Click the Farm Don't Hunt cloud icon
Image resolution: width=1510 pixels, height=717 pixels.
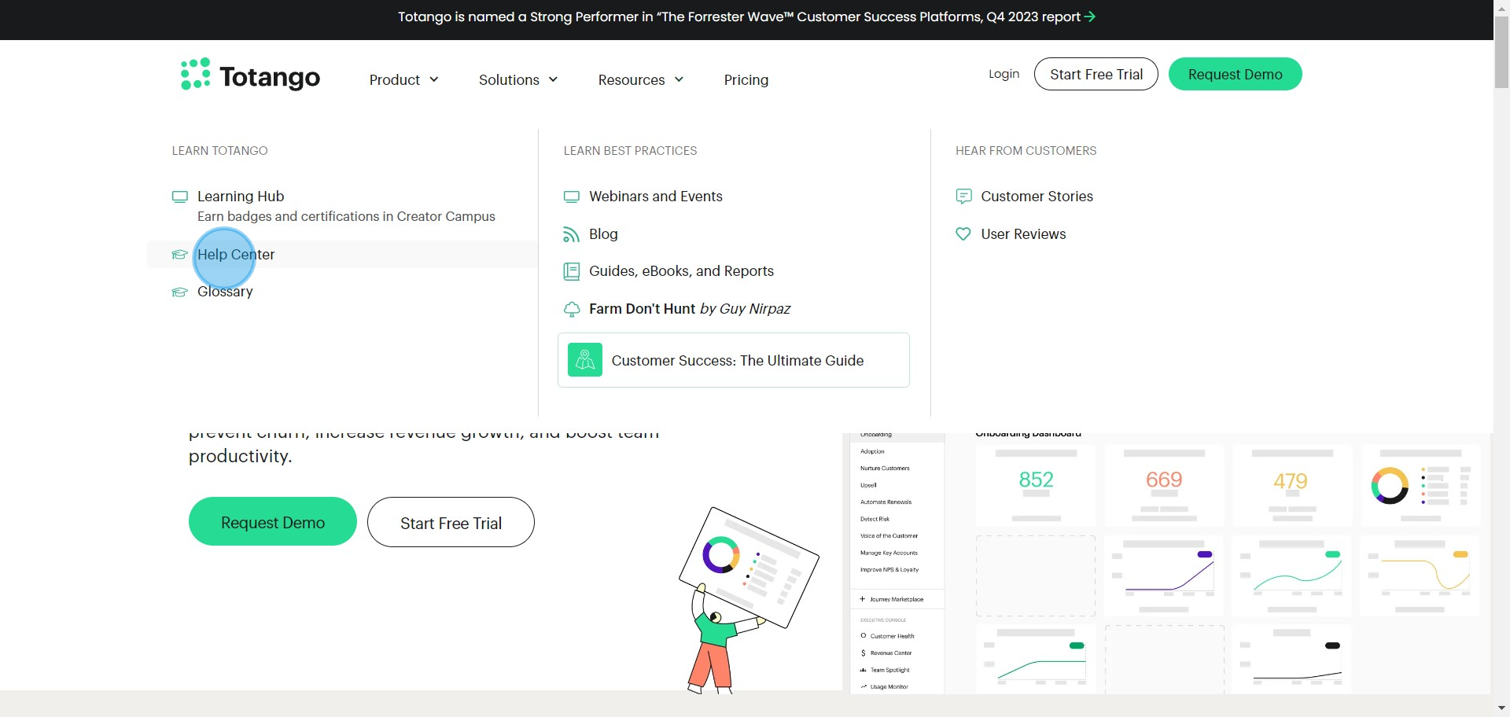572,309
